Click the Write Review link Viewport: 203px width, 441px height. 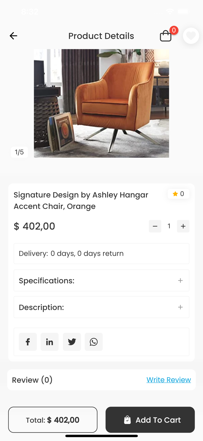169,380
